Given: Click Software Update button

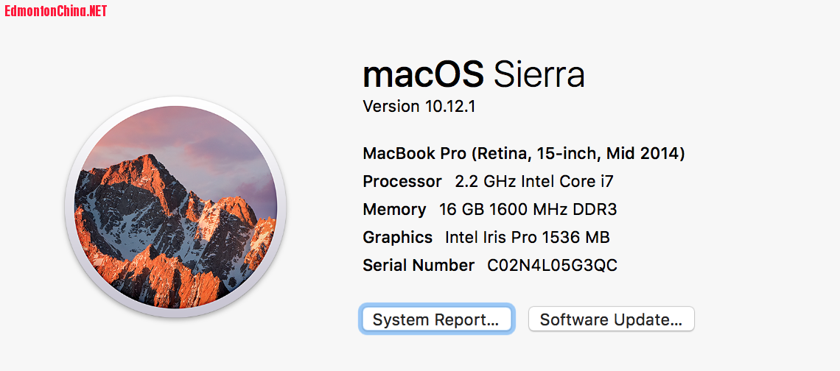Looking at the screenshot, I should click(611, 319).
